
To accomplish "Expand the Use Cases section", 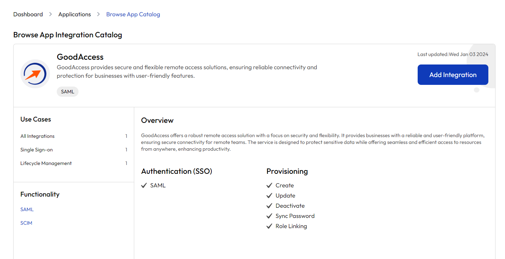I will (35, 119).
